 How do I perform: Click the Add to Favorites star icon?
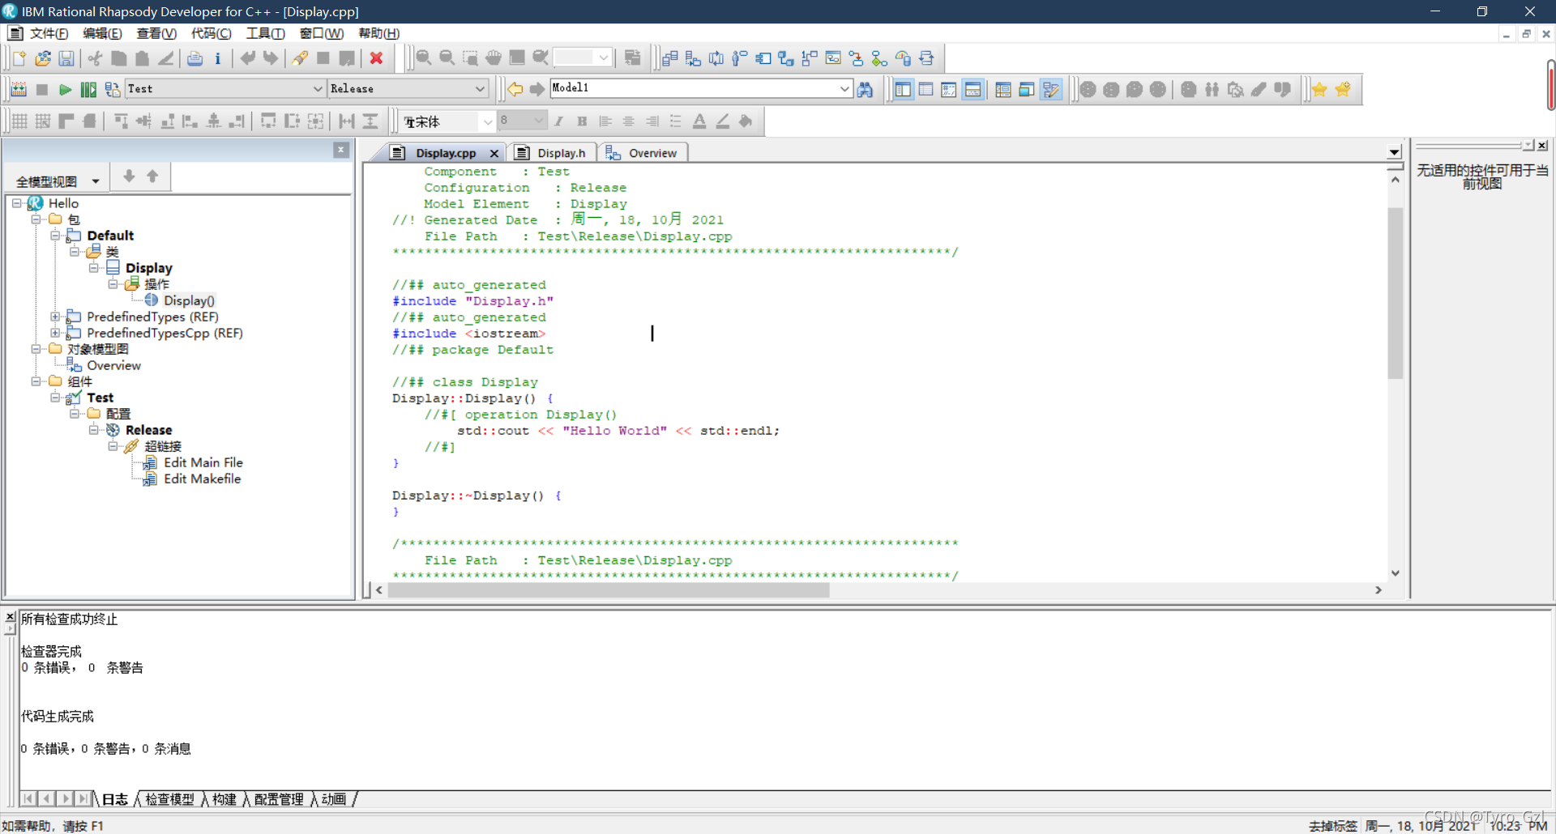[x=1343, y=89]
